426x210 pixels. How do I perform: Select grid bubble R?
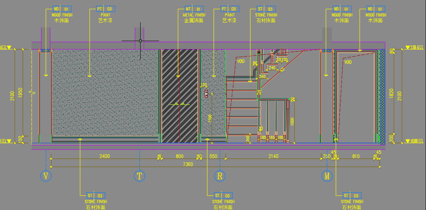pos(220,176)
